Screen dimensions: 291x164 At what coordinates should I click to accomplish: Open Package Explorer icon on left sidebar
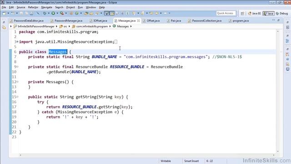tap(4, 27)
